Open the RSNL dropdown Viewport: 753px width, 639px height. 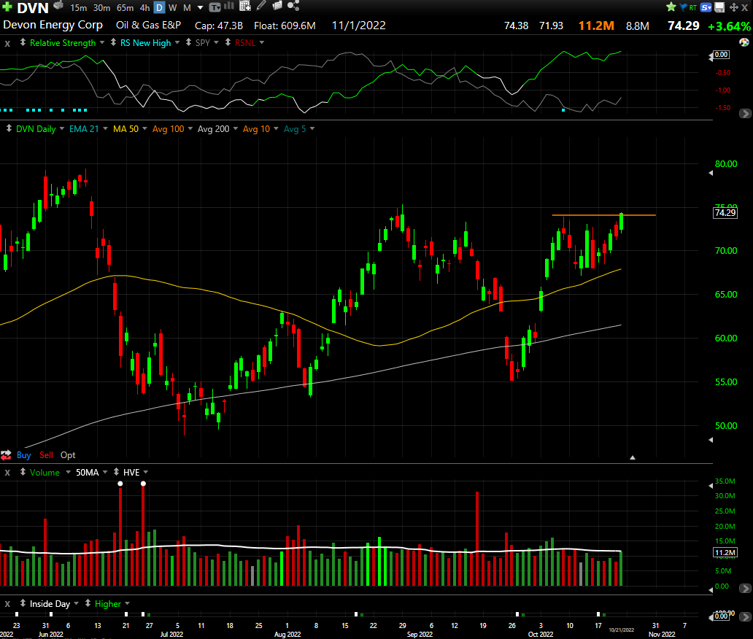point(262,43)
